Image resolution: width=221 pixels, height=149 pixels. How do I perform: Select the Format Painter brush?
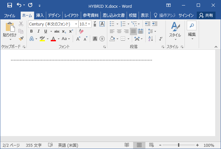pyautogui.click(x=21, y=39)
